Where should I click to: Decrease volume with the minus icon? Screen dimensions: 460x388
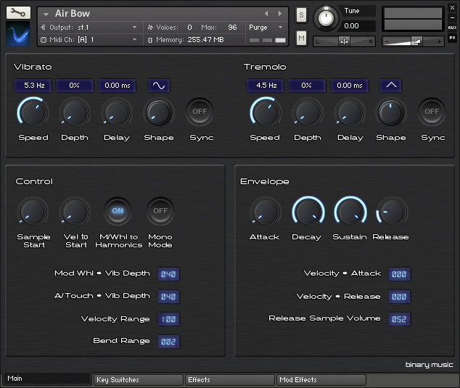point(387,41)
